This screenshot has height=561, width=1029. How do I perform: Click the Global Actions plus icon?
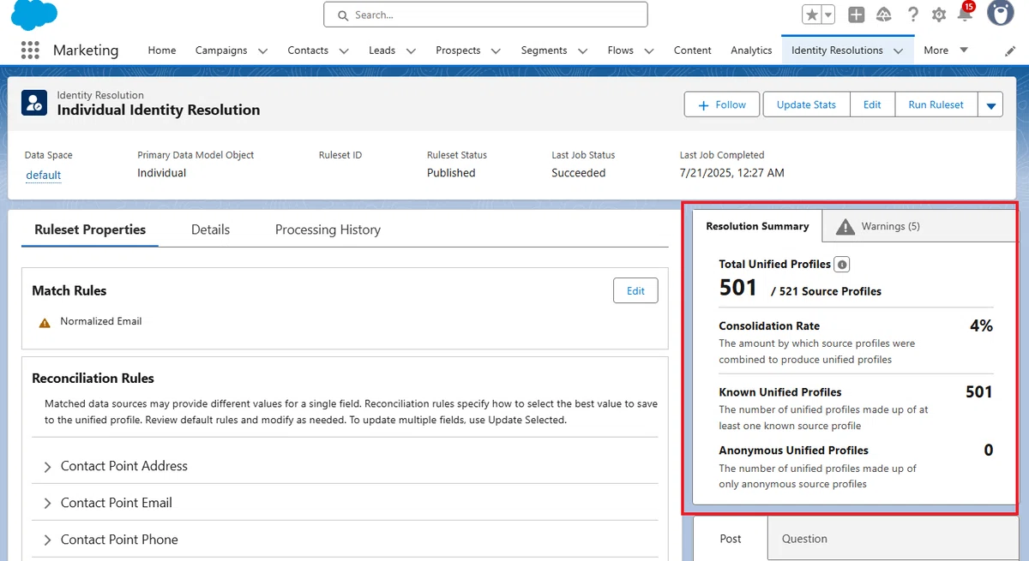pyautogui.click(x=856, y=15)
